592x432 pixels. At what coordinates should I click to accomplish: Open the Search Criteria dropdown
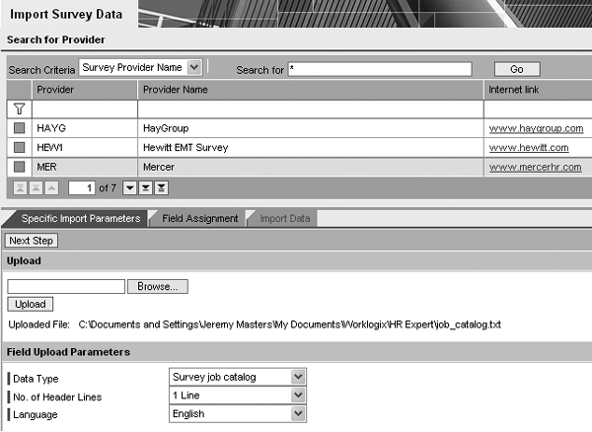click(x=194, y=67)
